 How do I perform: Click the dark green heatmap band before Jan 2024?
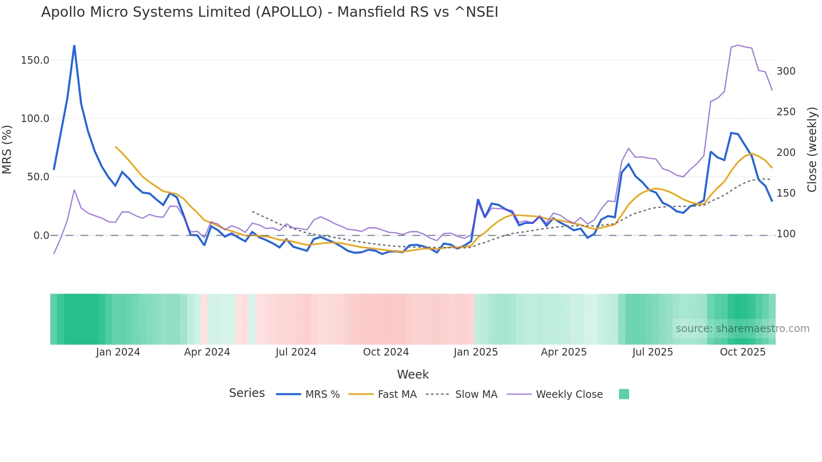tap(81, 319)
